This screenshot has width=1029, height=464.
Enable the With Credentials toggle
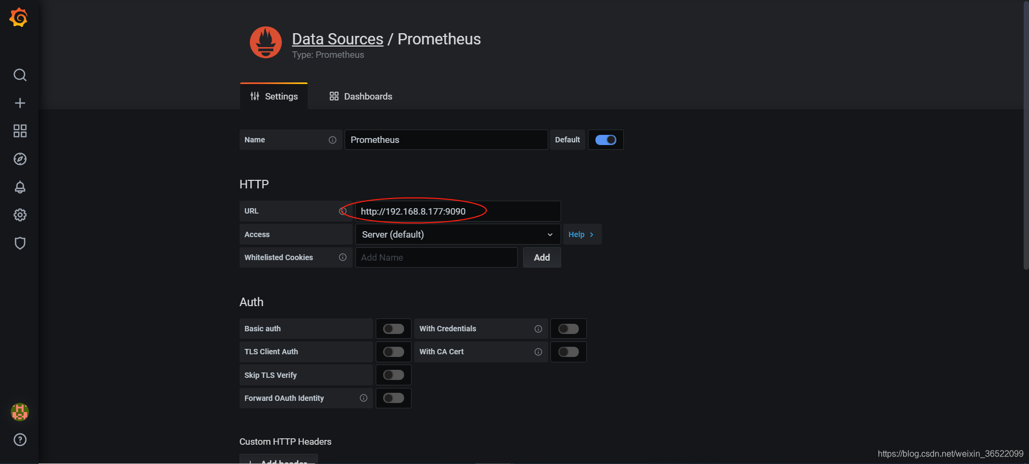569,329
